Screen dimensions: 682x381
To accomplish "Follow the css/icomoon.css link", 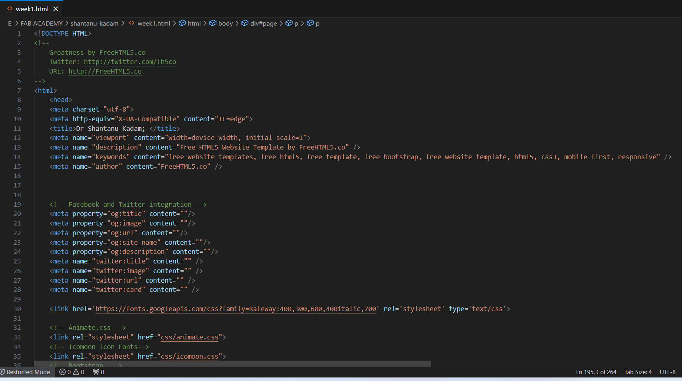I will (190, 356).
